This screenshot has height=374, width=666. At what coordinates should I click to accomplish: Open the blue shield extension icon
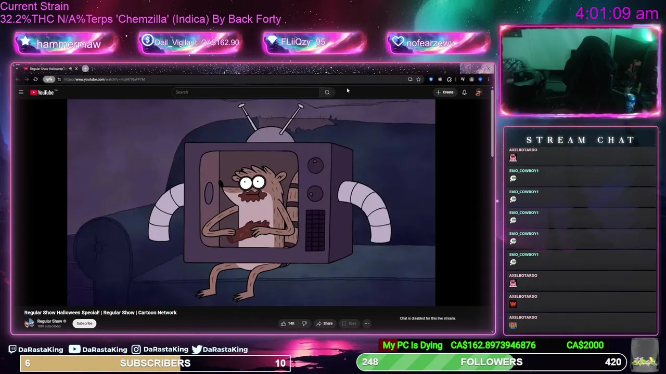[431, 79]
